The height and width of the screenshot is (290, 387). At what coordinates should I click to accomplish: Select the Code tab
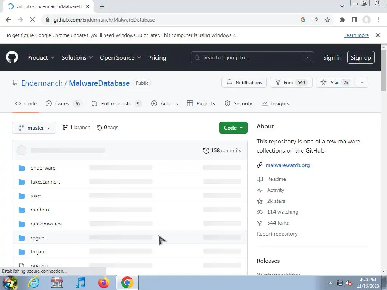click(x=26, y=103)
